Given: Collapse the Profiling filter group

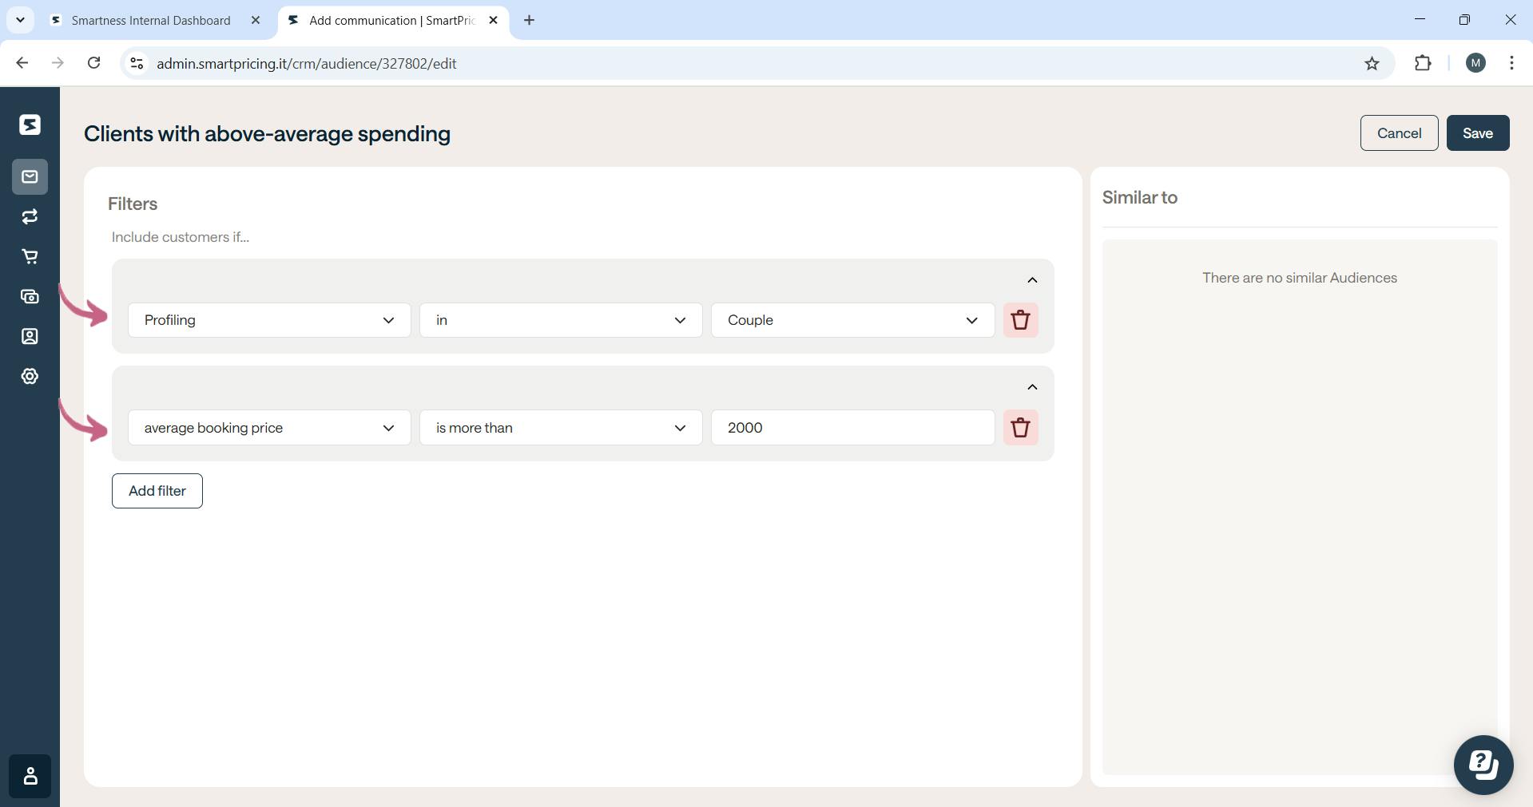Looking at the screenshot, I should (x=1032, y=280).
